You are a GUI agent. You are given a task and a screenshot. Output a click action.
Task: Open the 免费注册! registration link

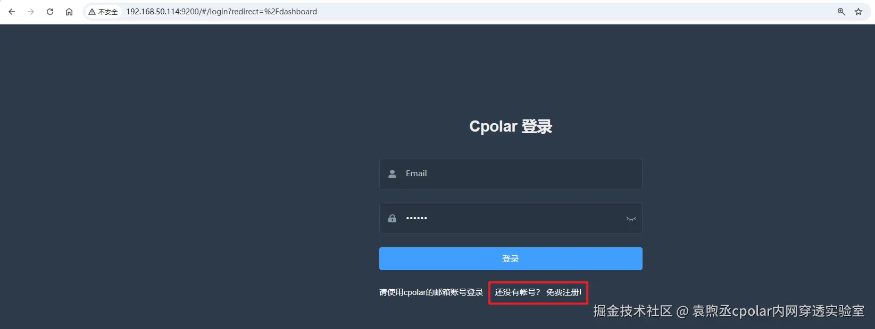(564, 292)
